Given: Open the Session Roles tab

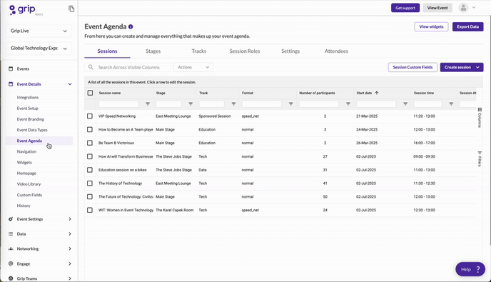Looking at the screenshot, I should pyautogui.click(x=245, y=51).
